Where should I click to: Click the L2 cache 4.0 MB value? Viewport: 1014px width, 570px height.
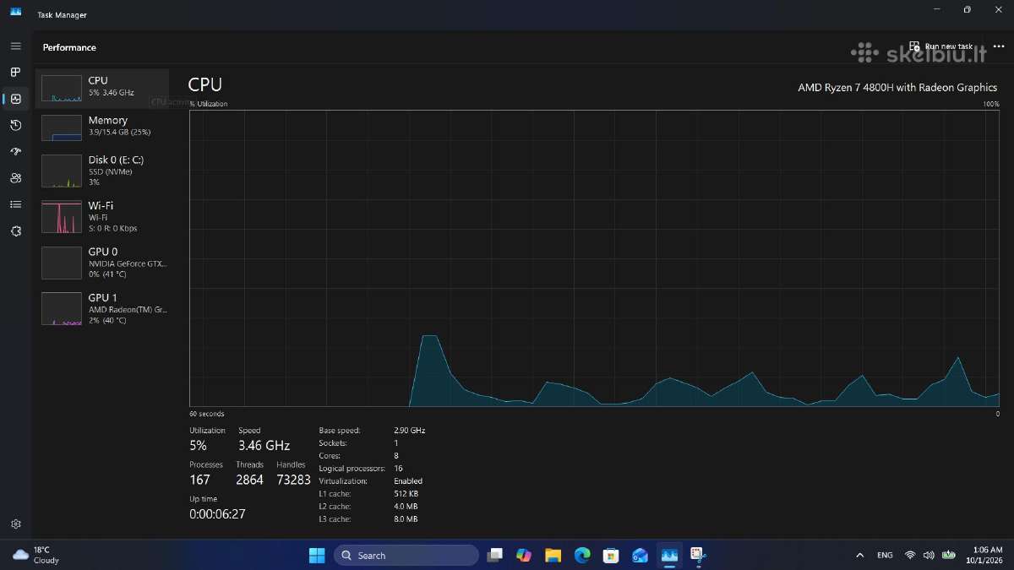coord(406,507)
